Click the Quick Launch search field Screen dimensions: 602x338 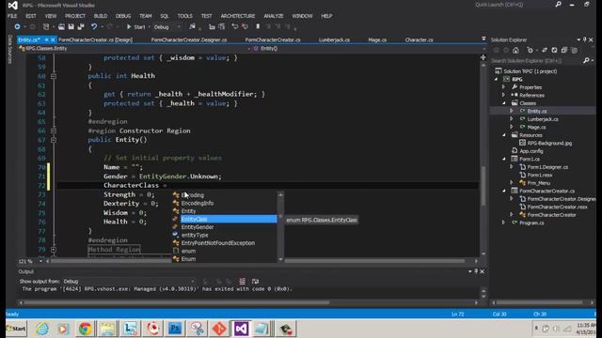pyautogui.click(x=514, y=5)
